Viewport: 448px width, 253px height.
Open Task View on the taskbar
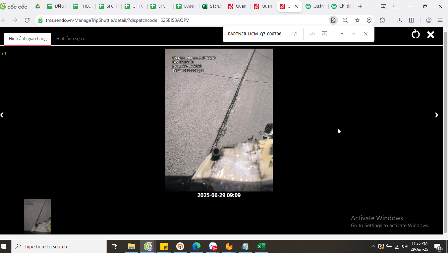pos(115,246)
